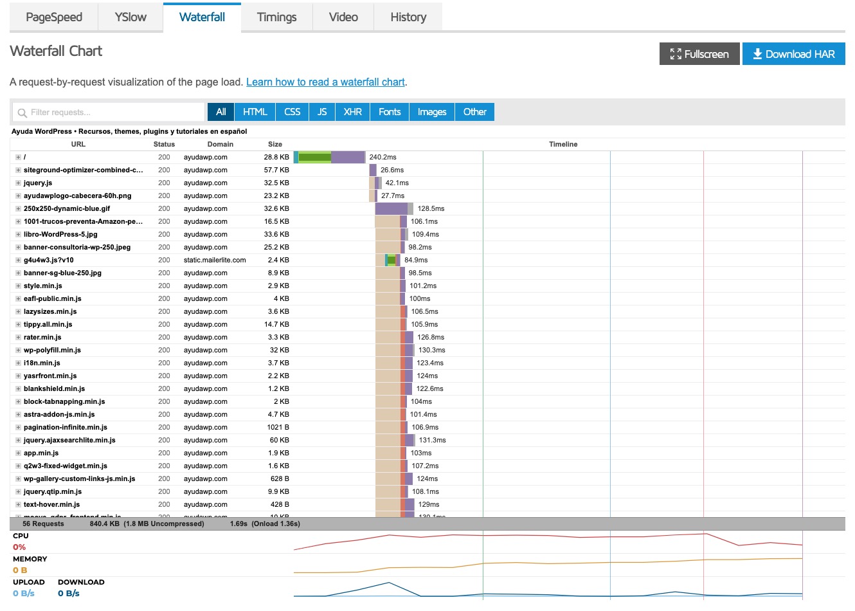Download the HAR file

point(793,54)
